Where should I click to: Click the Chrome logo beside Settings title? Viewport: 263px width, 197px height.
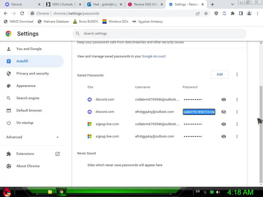click(8, 34)
